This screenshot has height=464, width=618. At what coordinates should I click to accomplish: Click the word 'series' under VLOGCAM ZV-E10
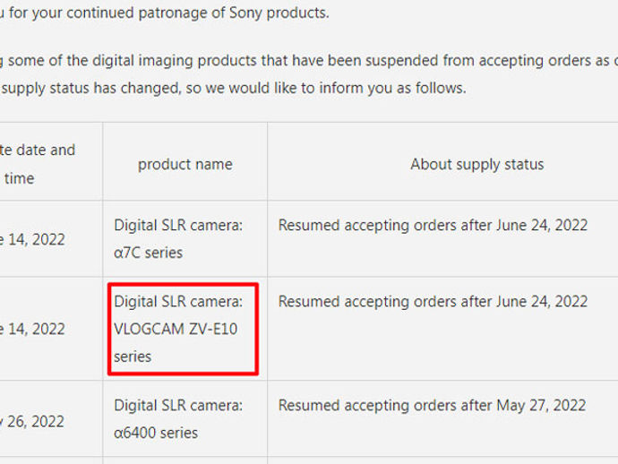[x=133, y=357]
